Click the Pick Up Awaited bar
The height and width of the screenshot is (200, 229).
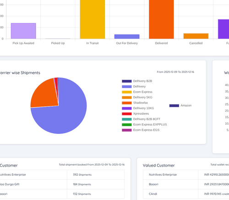tap(23, 31)
